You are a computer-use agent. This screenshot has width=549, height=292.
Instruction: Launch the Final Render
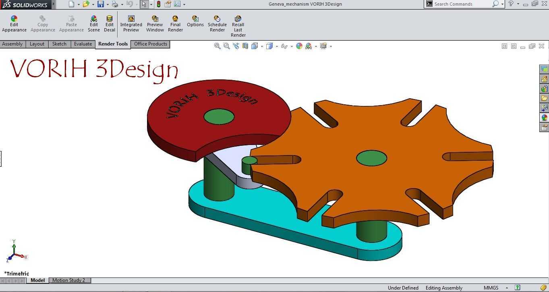pyautogui.click(x=175, y=24)
